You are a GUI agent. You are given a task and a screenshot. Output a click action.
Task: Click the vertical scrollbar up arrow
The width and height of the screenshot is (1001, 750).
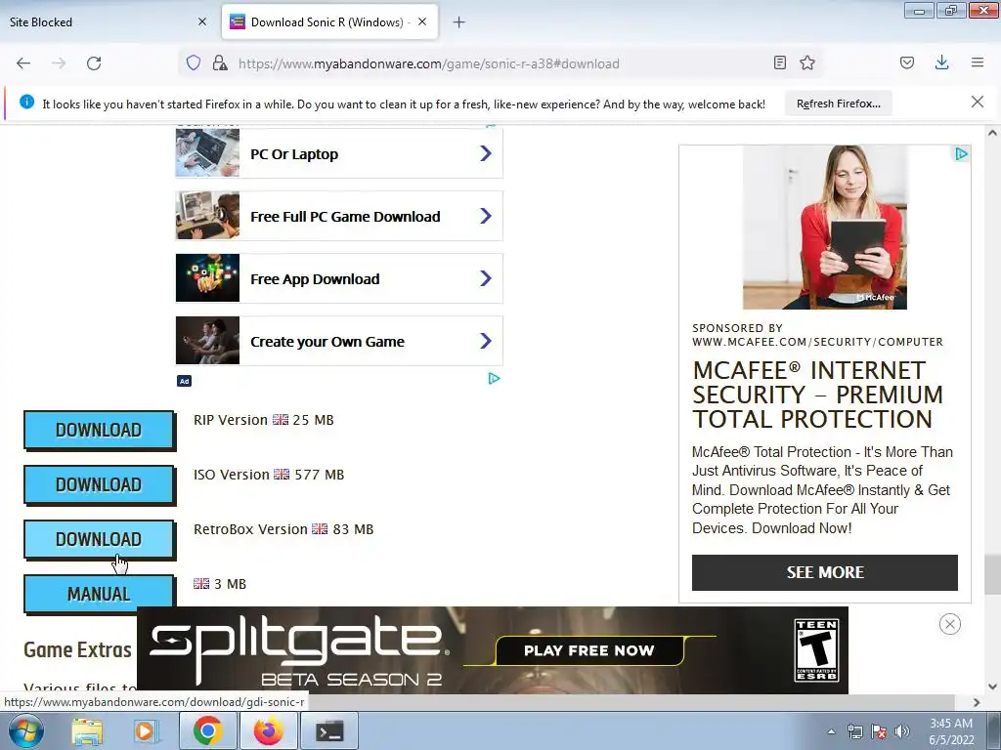992,133
